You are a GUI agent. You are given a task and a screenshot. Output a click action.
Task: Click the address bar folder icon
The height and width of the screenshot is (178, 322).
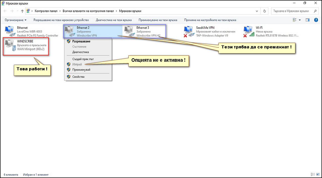28,11
